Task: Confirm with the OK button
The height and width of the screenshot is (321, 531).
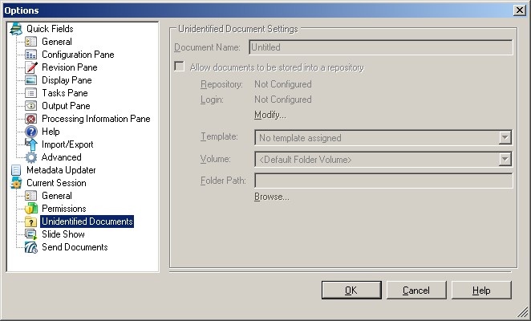Action: [351, 291]
